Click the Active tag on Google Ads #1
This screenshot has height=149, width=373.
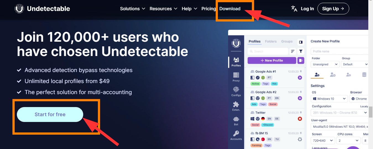click(255, 84)
